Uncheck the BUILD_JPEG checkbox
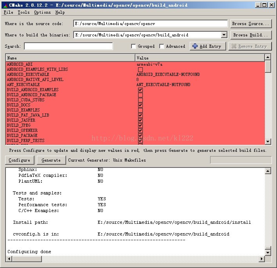Viewport: 277px width, 268px height. point(140,126)
